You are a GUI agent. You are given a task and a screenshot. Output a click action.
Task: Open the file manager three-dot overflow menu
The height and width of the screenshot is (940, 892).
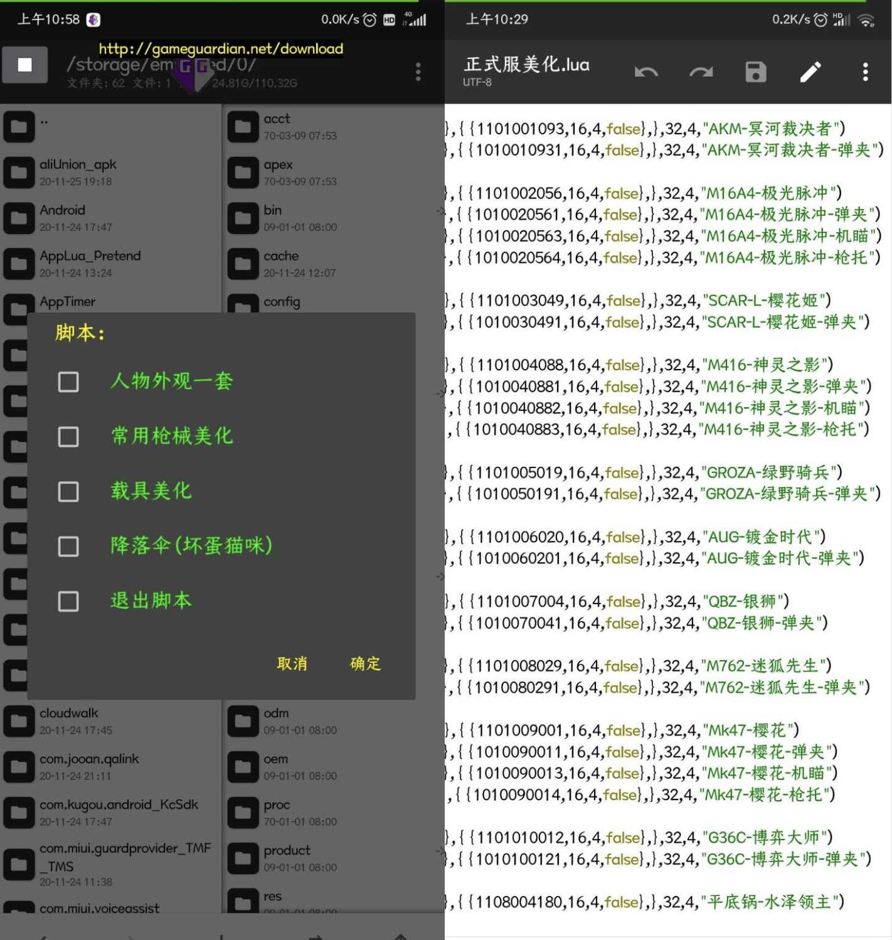point(418,72)
